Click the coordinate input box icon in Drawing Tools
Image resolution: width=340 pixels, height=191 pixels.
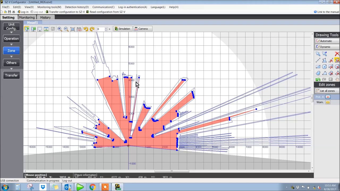(x=331, y=79)
